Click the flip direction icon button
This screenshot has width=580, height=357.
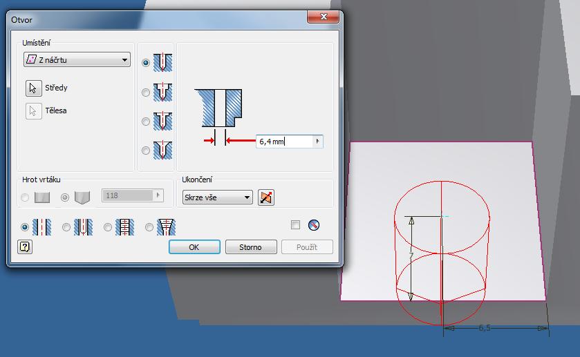[266, 197]
